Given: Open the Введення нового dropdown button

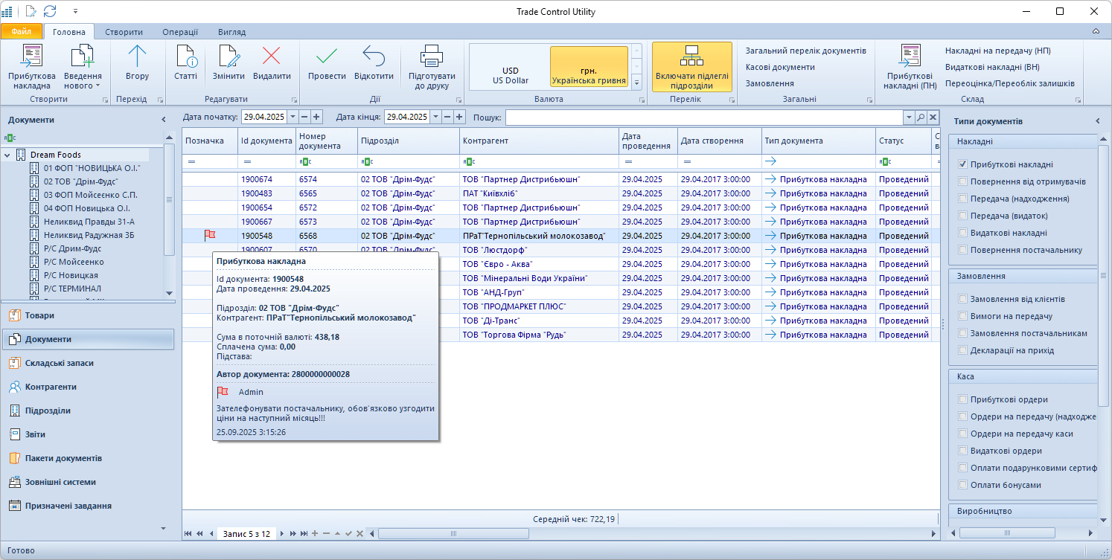Looking at the screenshot, I should point(83,67).
